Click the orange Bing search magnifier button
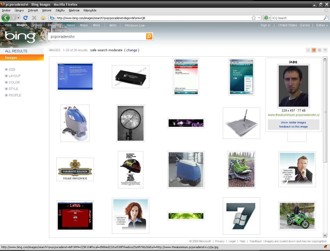The width and height of the screenshot is (330, 251). coord(149,36)
